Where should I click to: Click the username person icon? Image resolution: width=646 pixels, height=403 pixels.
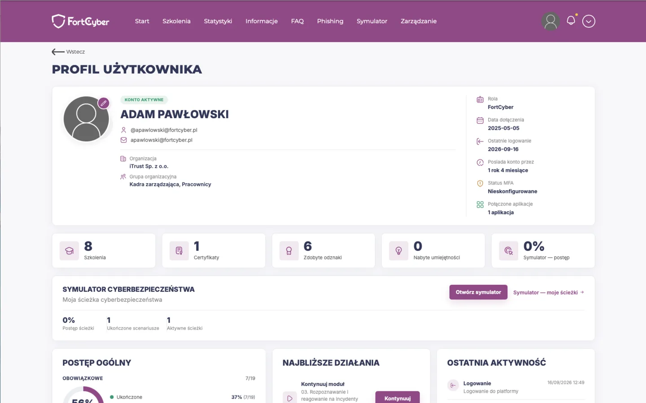[x=124, y=130]
